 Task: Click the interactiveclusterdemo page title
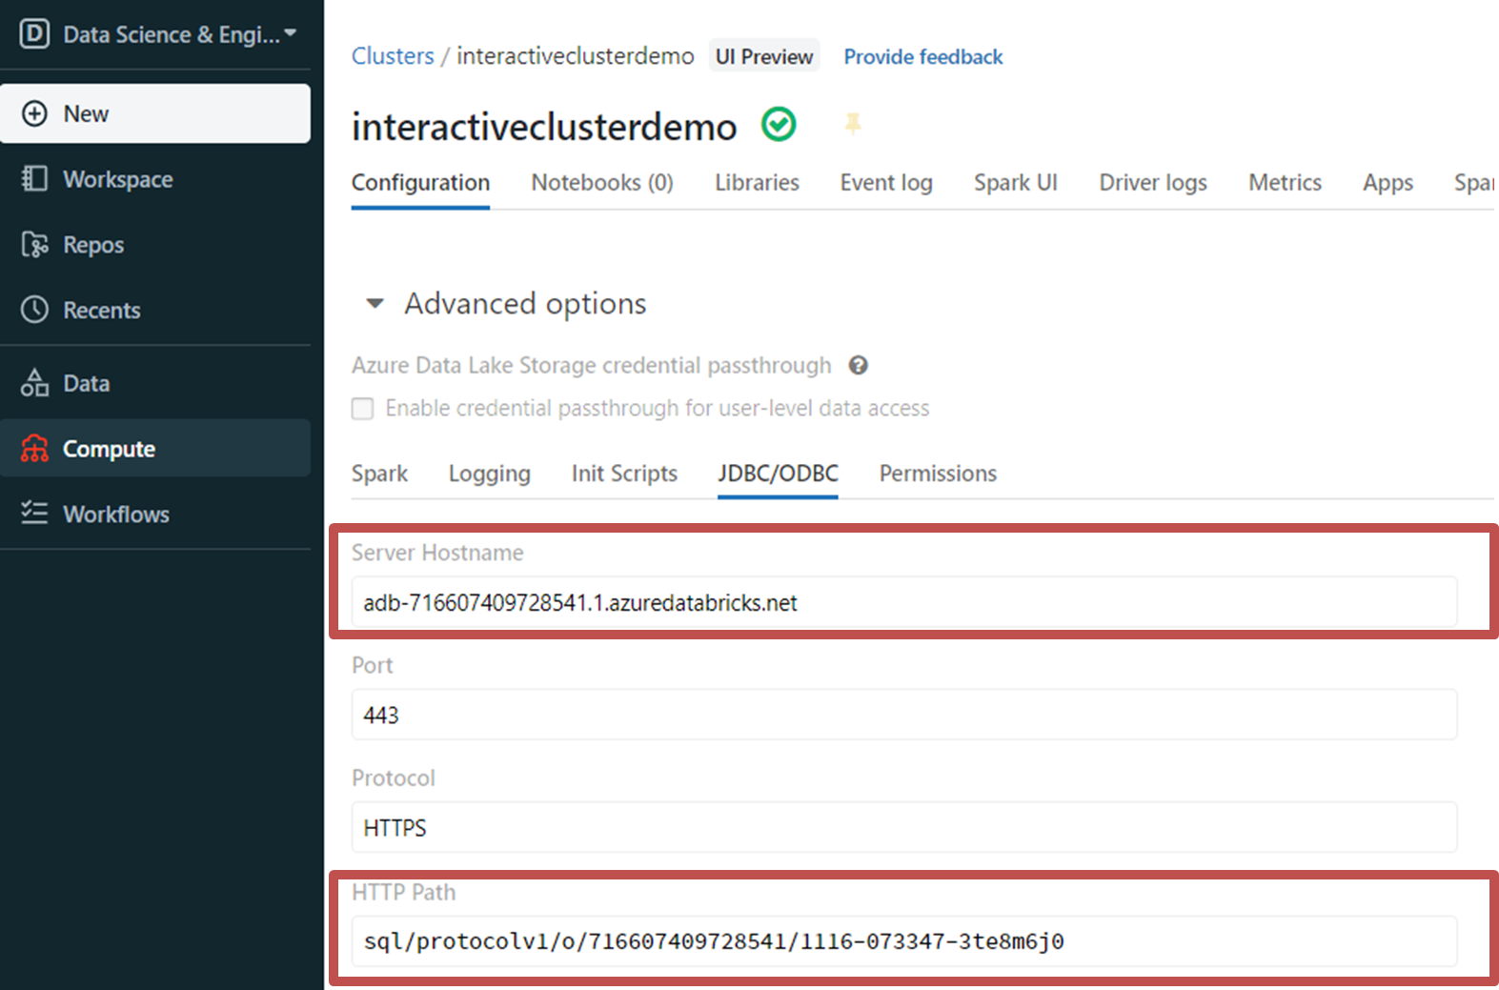tap(544, 127)
